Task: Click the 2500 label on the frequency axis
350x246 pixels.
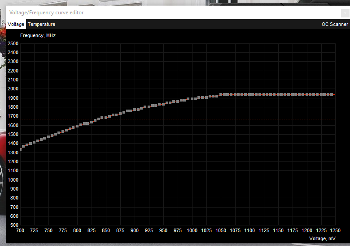Action: (13, 43)
